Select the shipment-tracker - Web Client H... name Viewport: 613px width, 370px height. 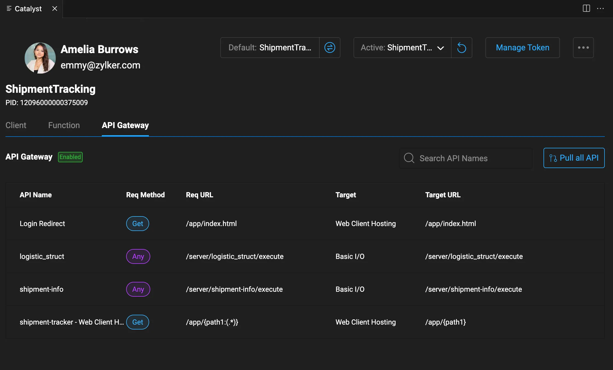pos(72,322)
